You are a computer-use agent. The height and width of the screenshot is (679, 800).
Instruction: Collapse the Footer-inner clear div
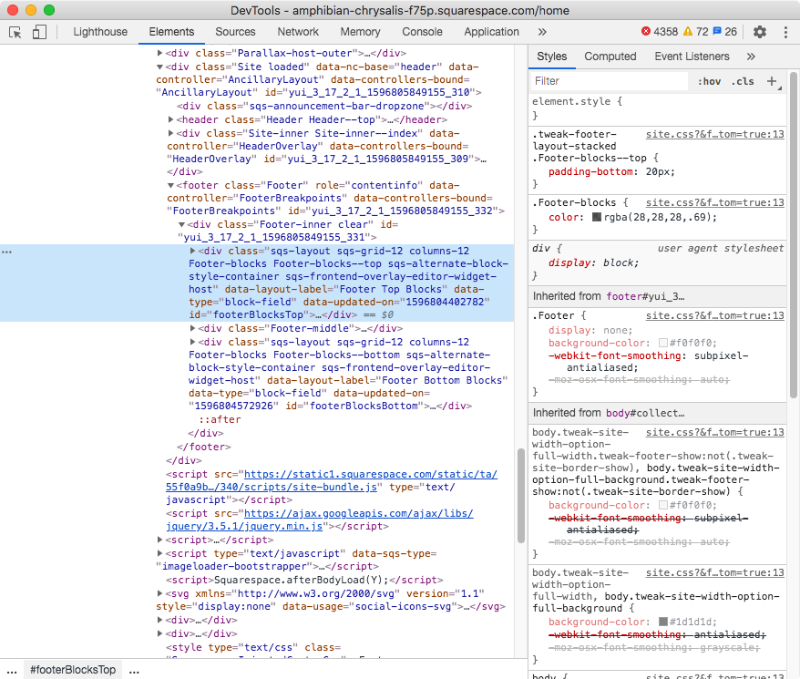click(x=181, y=224)
